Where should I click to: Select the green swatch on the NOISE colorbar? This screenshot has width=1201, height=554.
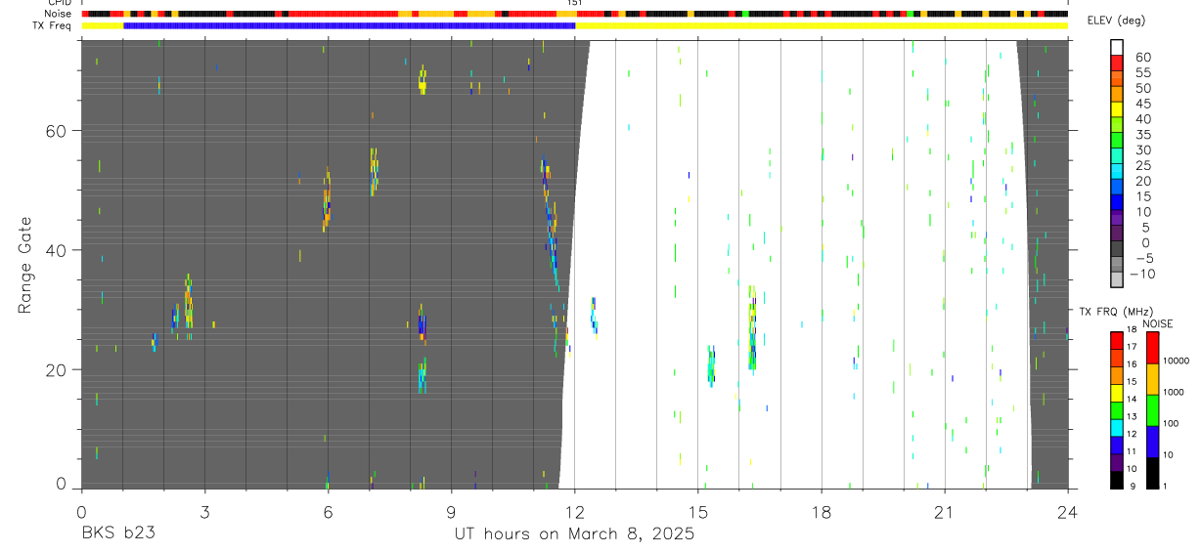coord(1152,410)
